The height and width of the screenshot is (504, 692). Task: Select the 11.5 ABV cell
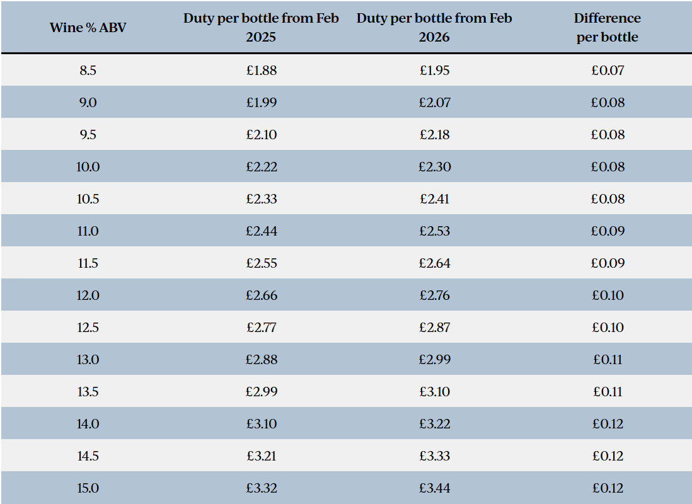coord(88,263)
